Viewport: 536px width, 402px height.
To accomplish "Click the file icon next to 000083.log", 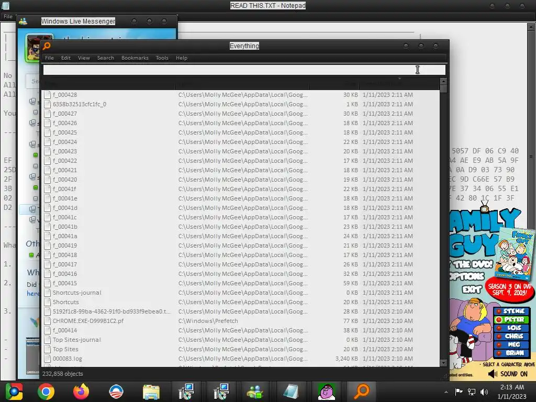I will click(x=47, y=359).
